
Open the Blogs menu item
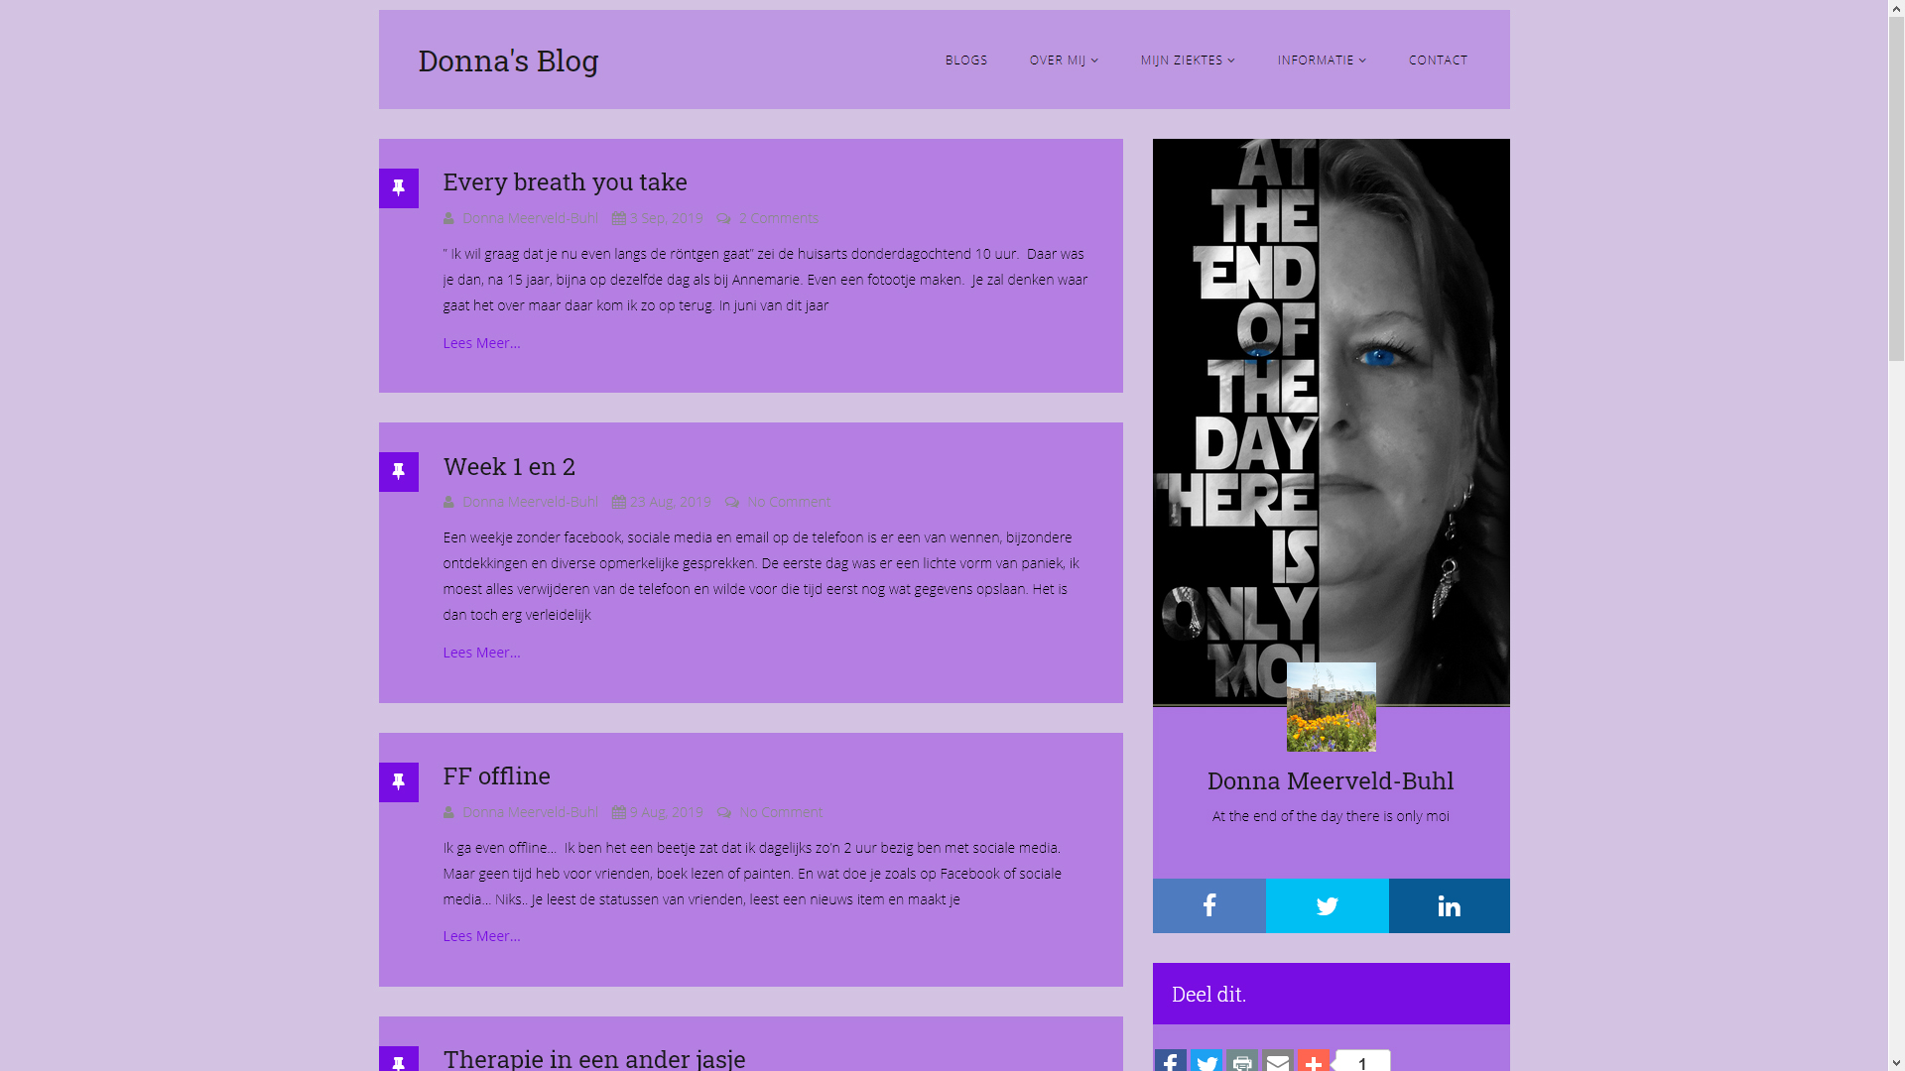point(965,60)
